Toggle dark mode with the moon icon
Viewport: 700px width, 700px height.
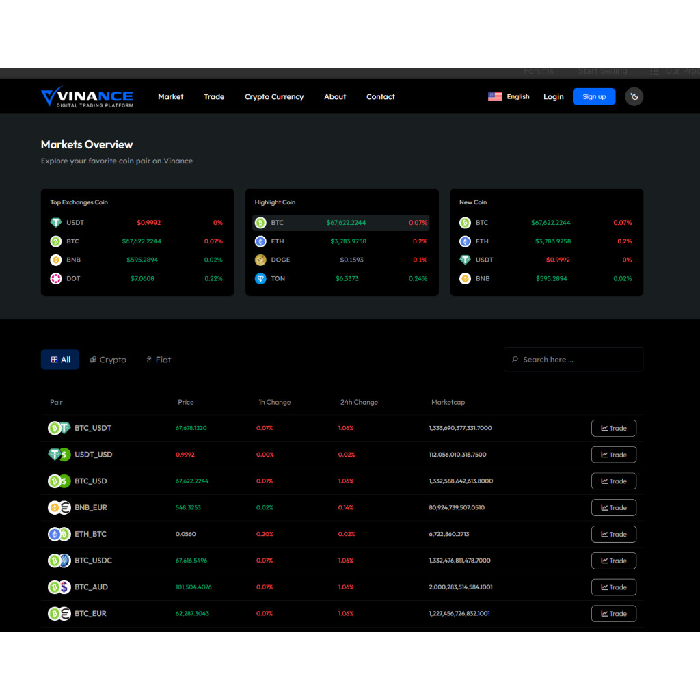(x=634, y=96)
